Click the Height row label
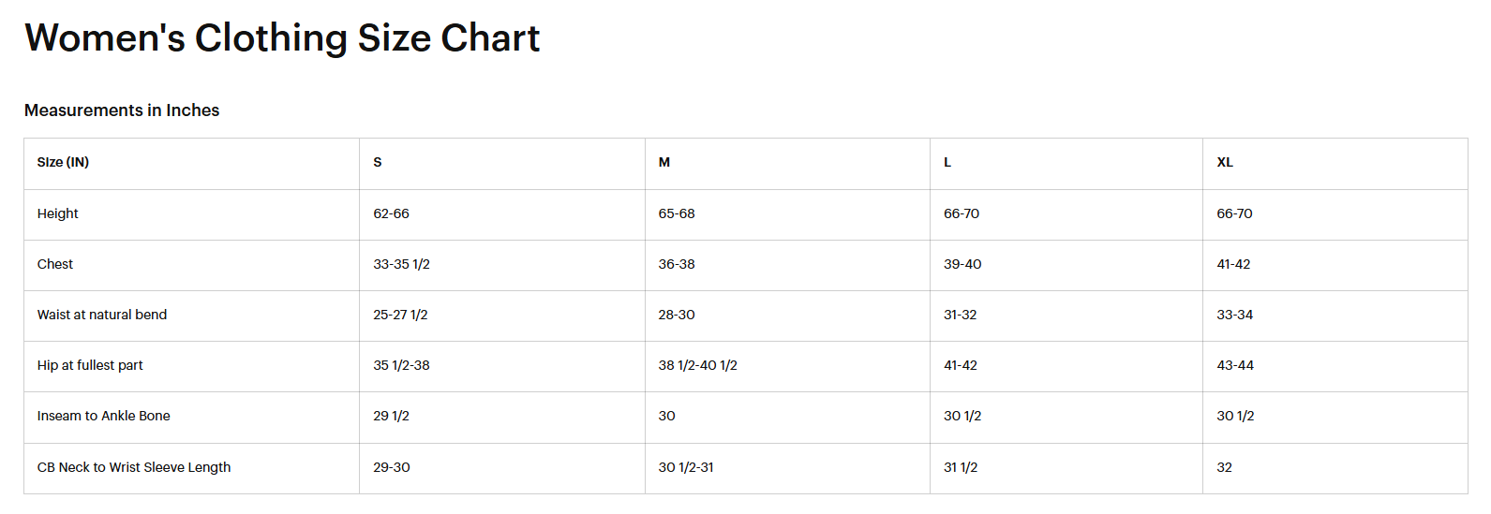1491x514 pixels. pos(58,213)
